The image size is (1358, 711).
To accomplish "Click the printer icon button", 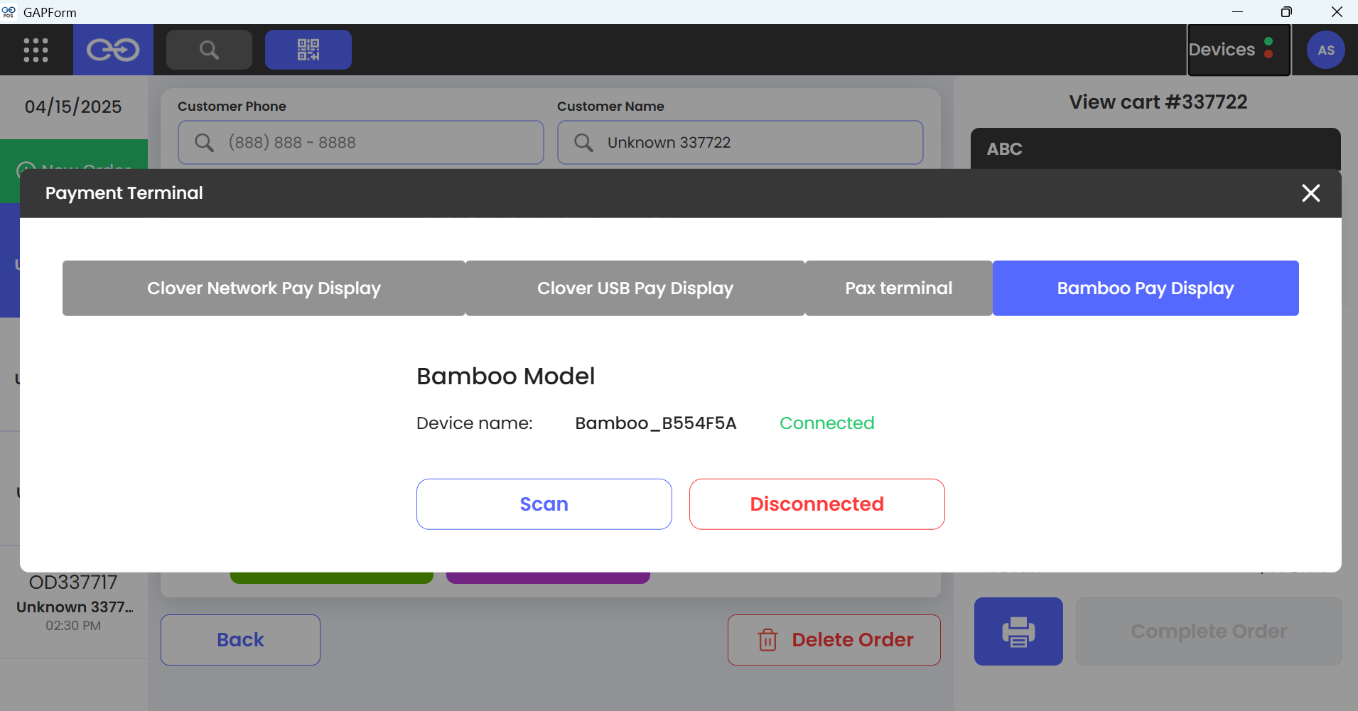I will coord(1018,631).
